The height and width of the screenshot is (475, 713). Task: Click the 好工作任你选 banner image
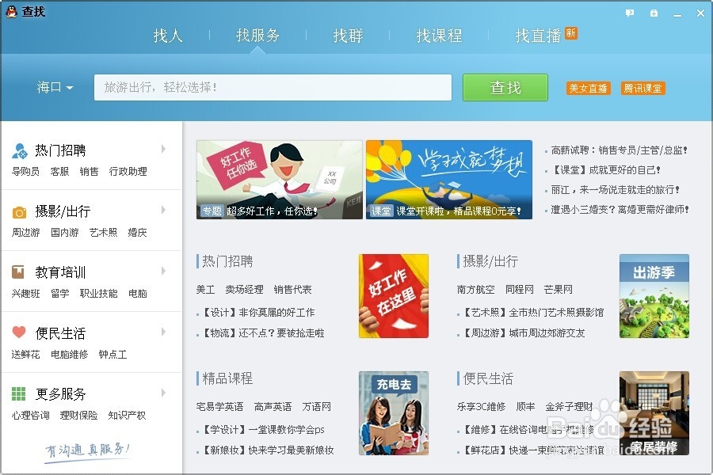279,178
